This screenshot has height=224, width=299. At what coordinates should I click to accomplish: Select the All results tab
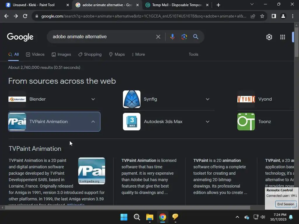(x=13, y=55)
